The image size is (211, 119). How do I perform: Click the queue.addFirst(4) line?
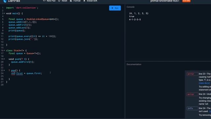pyautogui.click(x=20, y=25)
